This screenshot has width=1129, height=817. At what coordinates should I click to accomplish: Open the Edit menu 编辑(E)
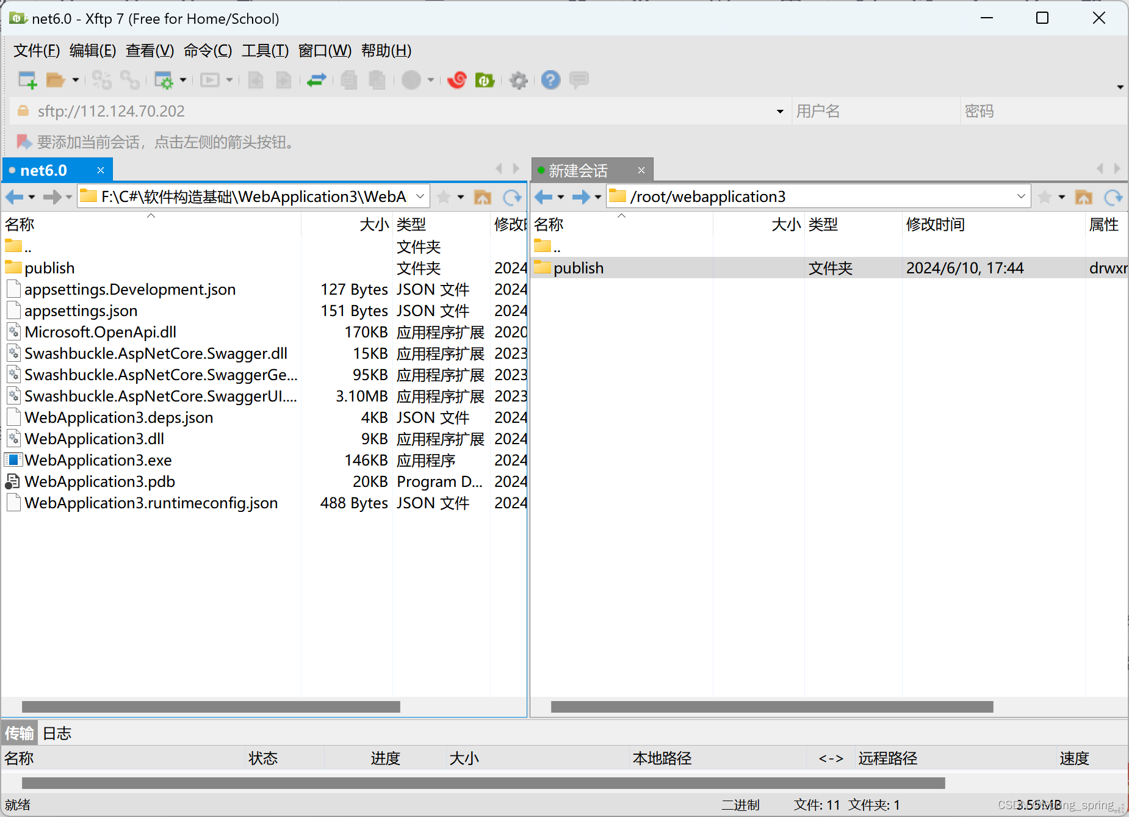93,51
